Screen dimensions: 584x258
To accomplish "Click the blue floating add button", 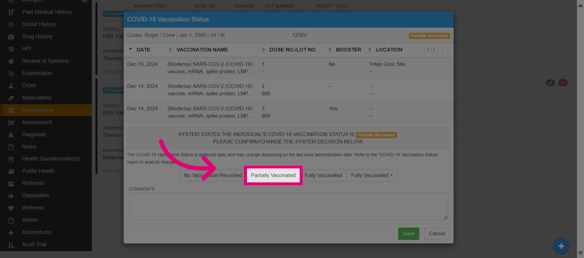I will tap(561, 246).
